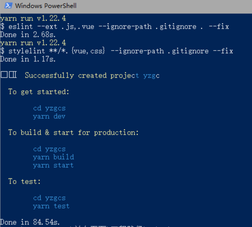Click the 'yarn test' command text
The image size is (252, 227).
coord(51,206)
